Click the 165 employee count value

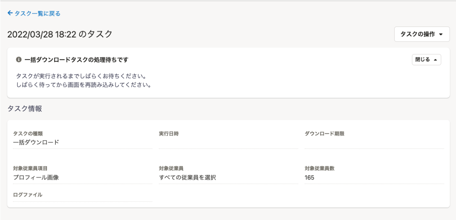310,178
